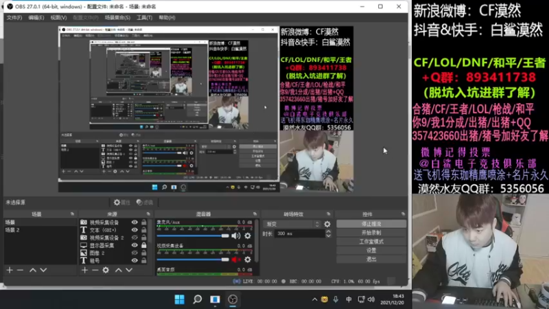Undock the 来源 panel via header icon
Viewport: 549px width, 309px height.
[148, 214]
